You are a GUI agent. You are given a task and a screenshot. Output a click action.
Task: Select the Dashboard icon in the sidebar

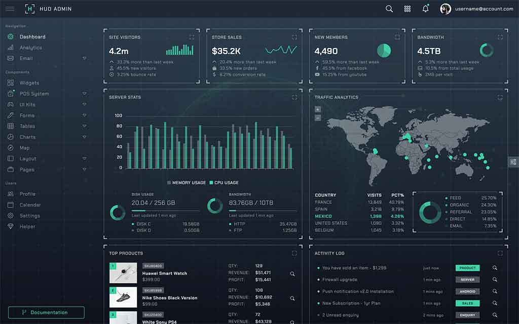10,36
